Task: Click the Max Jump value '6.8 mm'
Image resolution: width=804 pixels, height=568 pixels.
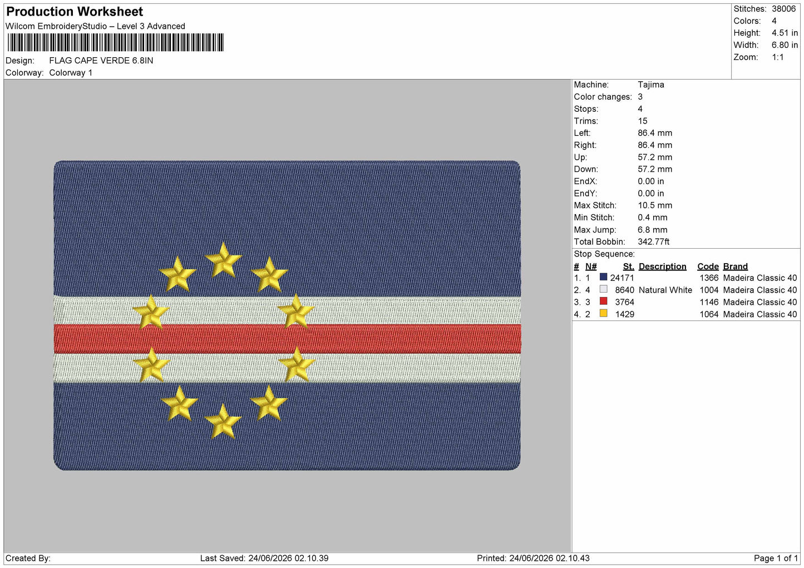Action: pos(653,230)
